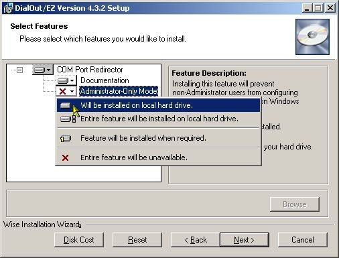Proceed with the Next button
Image resolution: width=339 pixels, height=258 pixels.
(245, 240)
